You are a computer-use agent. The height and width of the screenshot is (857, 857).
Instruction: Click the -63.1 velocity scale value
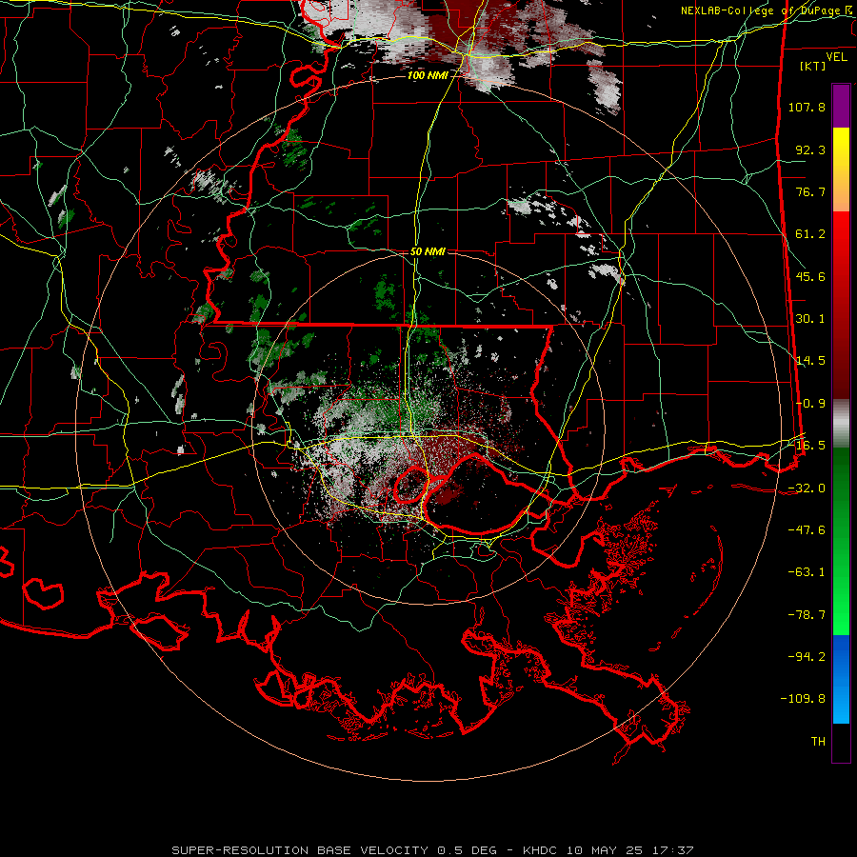807,572
